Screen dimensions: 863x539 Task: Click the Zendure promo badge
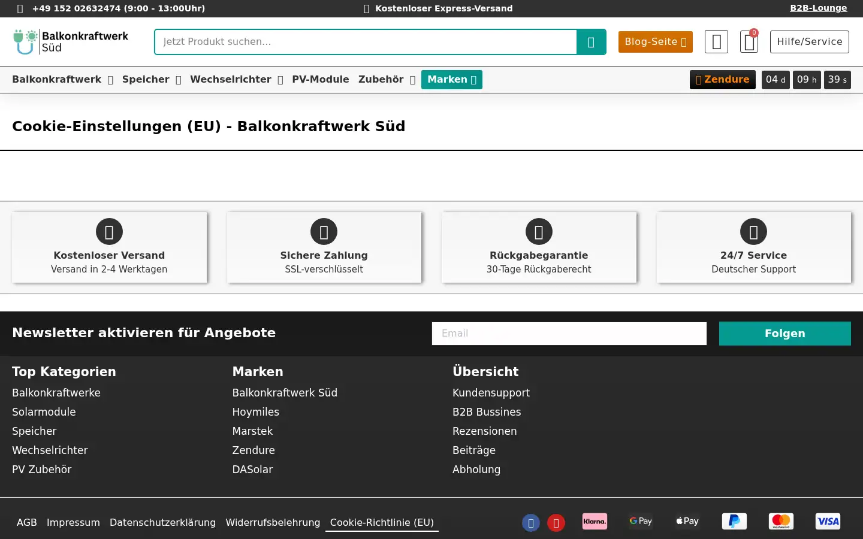(x=723, y=80)
